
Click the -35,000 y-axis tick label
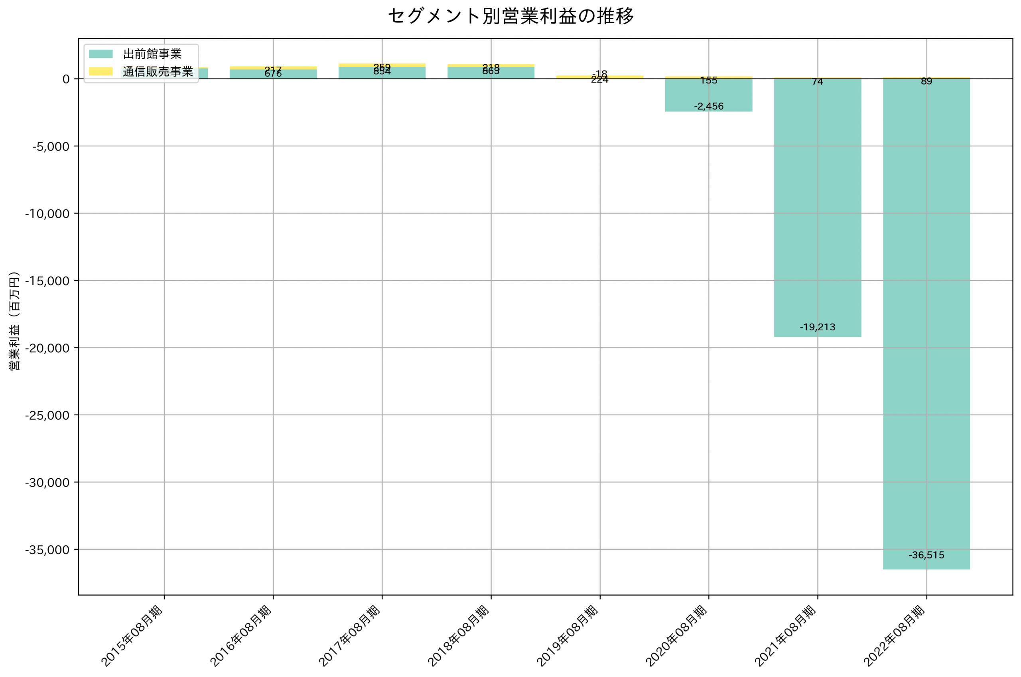[47, 550]
